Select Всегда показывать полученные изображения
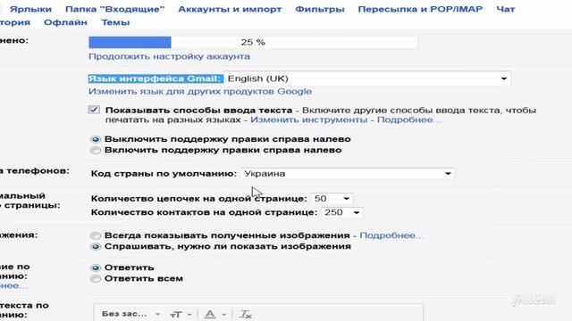Screen dimensions: 572x321 96,235
